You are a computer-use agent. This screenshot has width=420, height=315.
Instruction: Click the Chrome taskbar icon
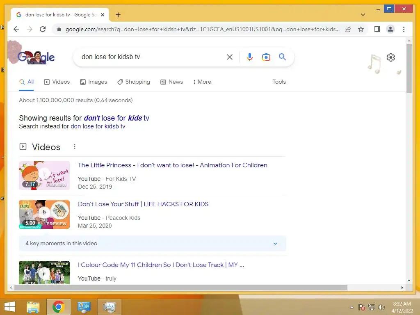click(x=58, y=307)
